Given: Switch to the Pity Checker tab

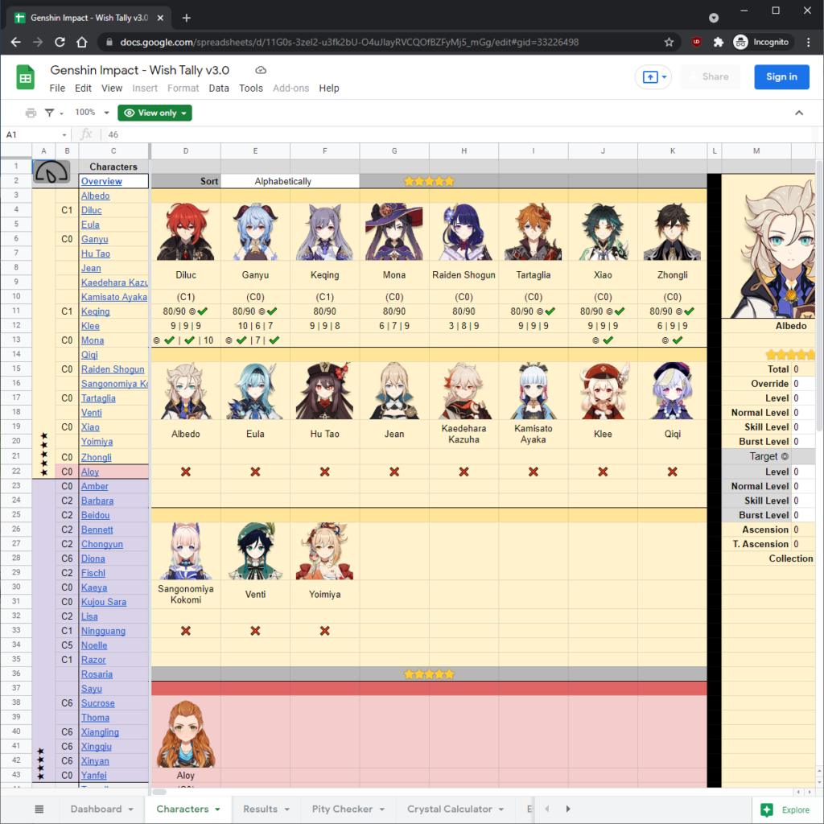Looking at the screenshot, I should click(x=341, y=810).
